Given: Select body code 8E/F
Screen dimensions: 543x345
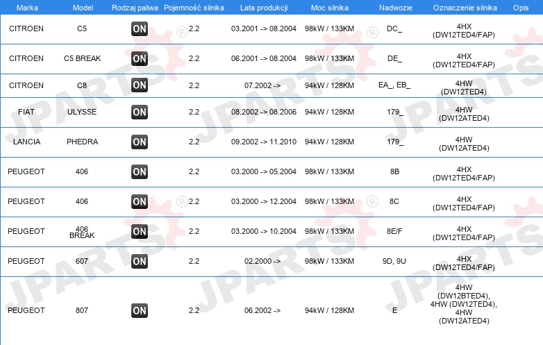Looking at the screenshot, I should [x=394, y=231].
